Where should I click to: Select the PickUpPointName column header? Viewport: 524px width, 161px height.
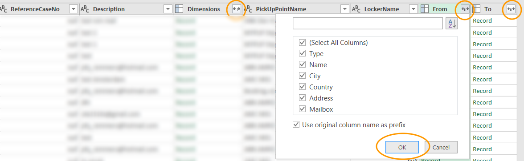point(296,9)
